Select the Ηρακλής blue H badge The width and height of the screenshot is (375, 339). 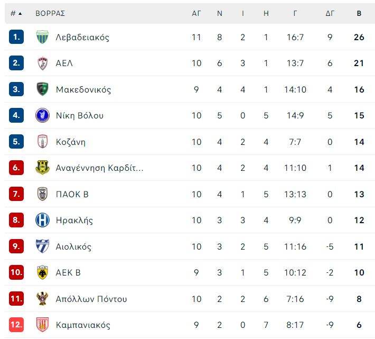pos(42,220)
